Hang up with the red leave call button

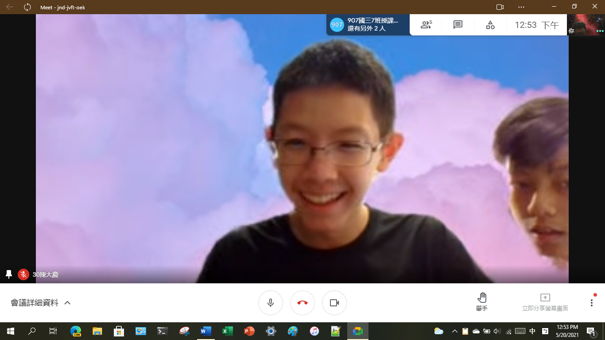302,303
